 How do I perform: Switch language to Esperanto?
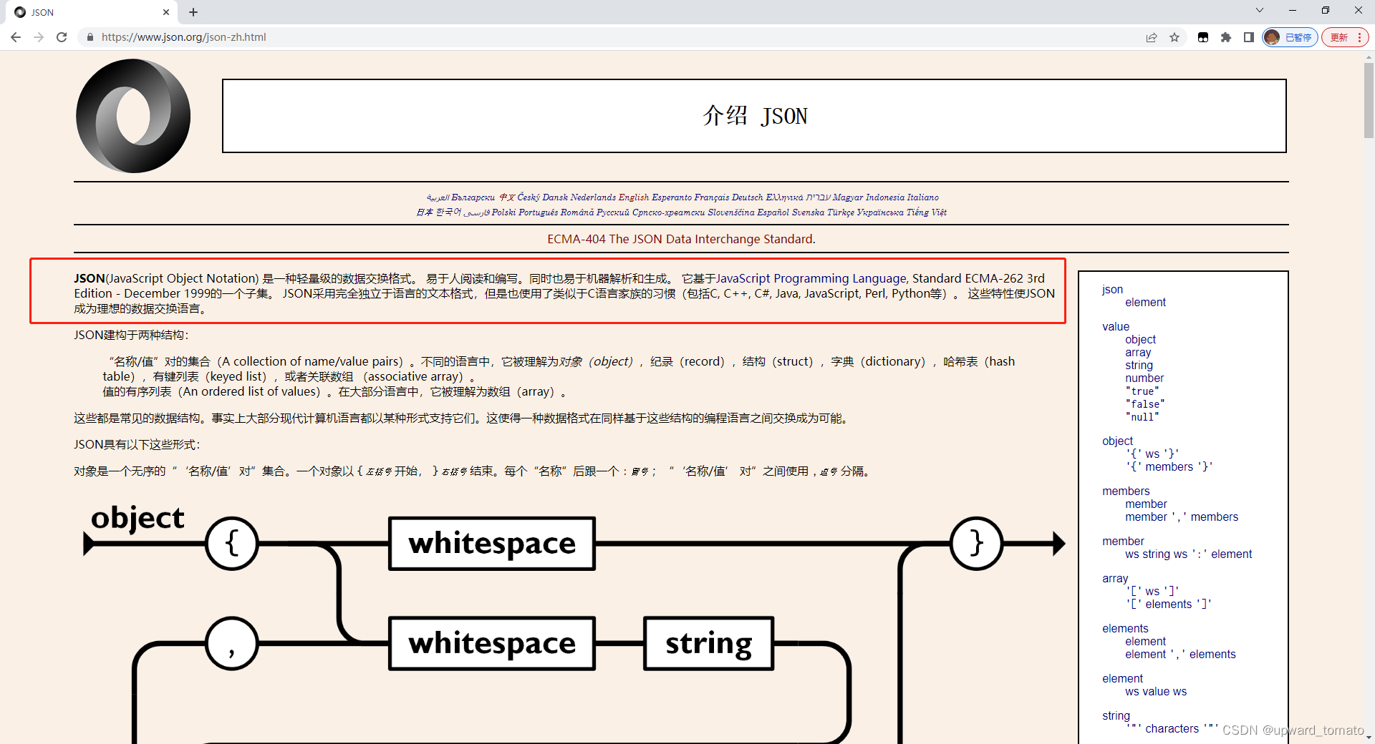(x=672, y=197)
